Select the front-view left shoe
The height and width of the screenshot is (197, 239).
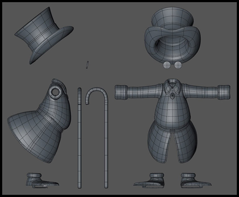149,180
